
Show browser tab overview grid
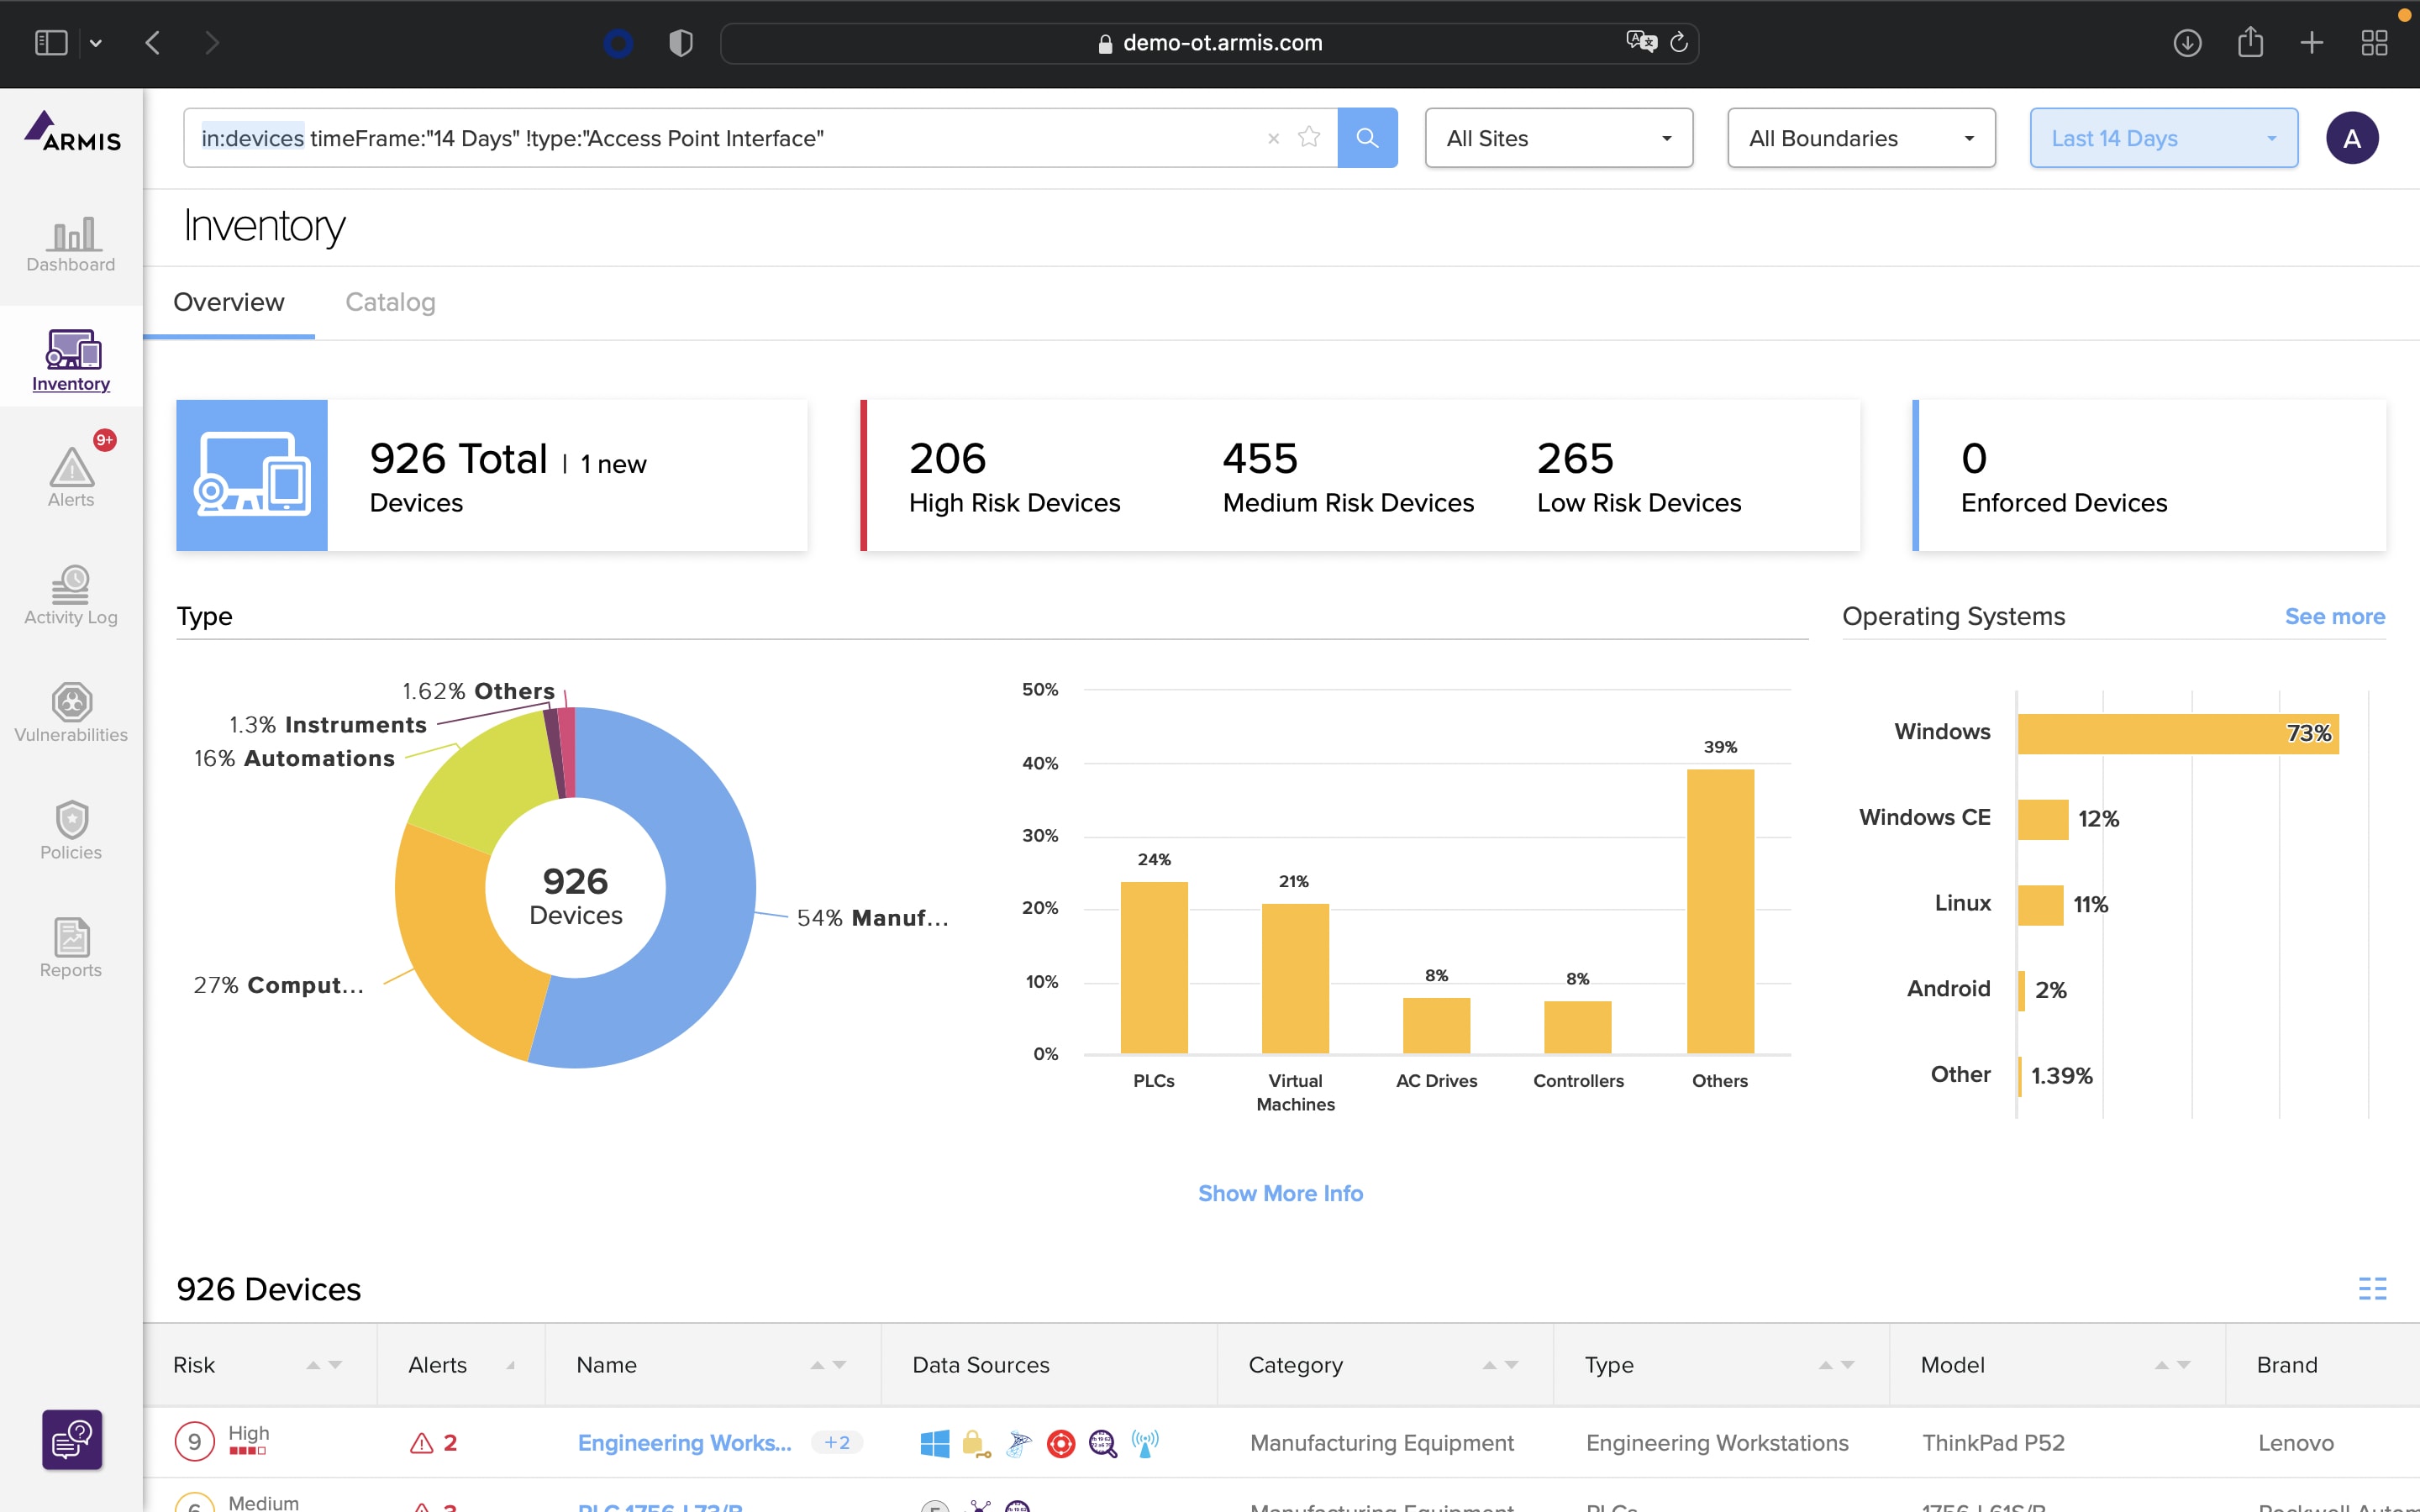pyautogui.click(x=2374, y=43)
